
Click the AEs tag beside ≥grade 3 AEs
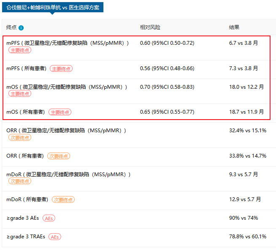coord(49,218)
